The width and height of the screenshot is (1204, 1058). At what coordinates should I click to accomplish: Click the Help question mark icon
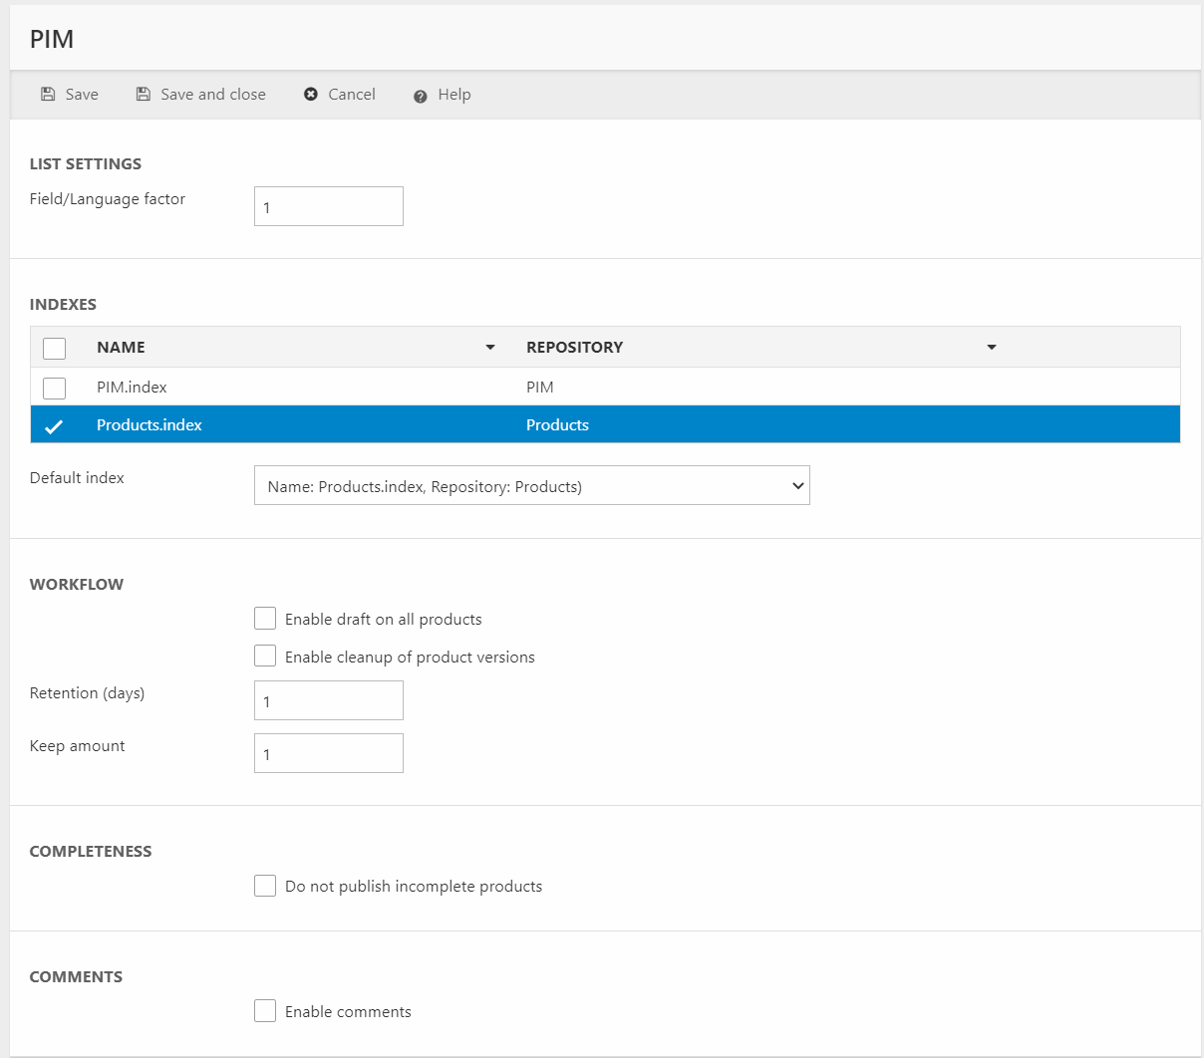point(421,96)
